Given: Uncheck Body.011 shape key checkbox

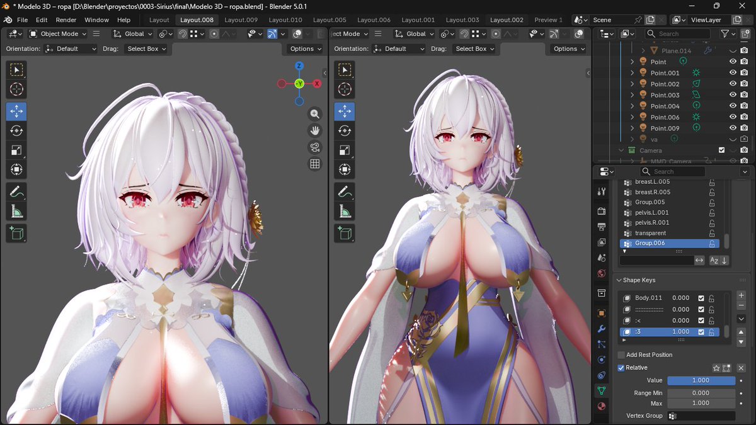Looking at the screenshot, I should pos(701,298).
